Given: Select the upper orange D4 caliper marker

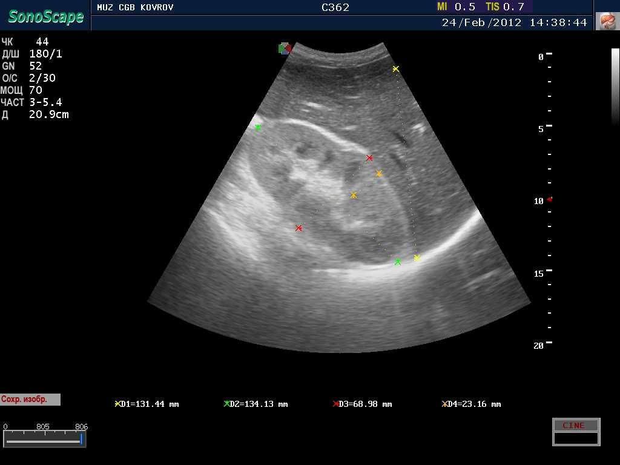Looking at the screenshot, I should click(x=379, y=174).
